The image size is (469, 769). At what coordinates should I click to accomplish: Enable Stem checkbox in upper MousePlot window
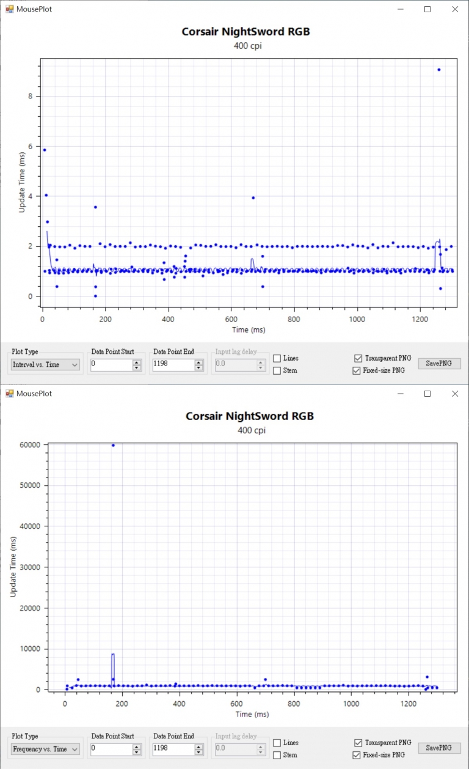[x=277, y=370]
